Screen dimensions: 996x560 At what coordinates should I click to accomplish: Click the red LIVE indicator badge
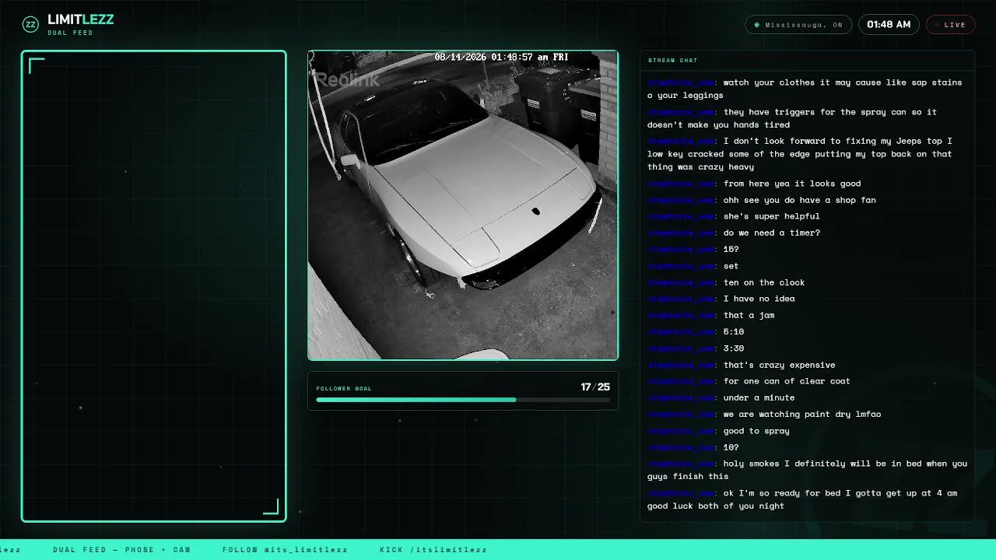[x=950, y=25]
